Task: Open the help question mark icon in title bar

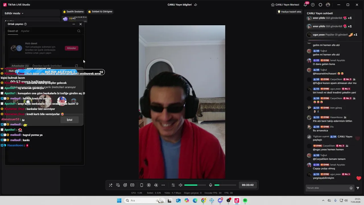Action: click(313, 5)
